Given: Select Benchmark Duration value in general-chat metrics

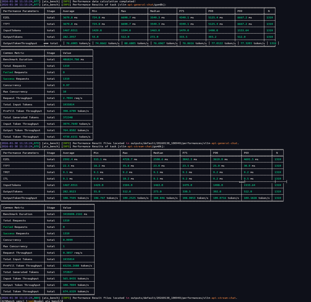Looking at the screenshot, I should 73,59.
